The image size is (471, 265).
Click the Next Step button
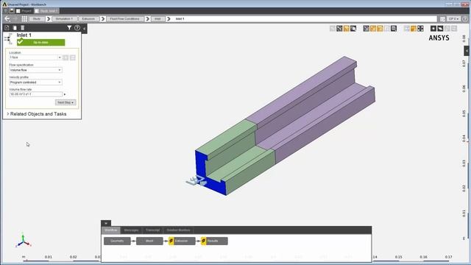pyautogui.click(x=65, y=102)
